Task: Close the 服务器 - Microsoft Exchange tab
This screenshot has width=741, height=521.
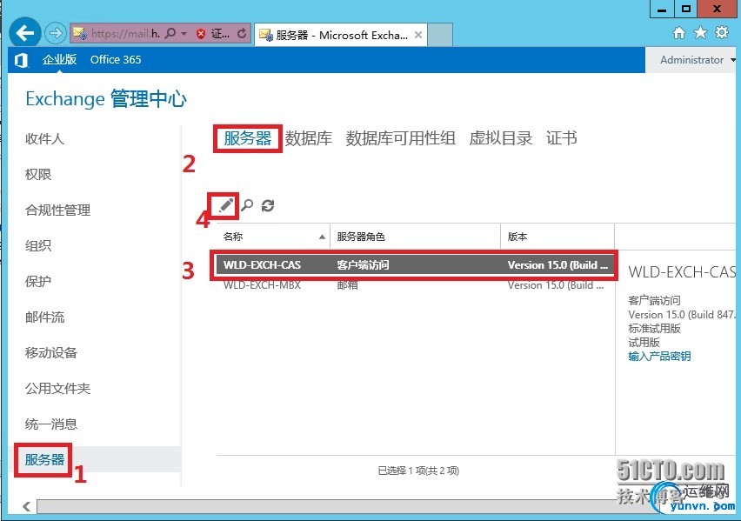Action: click(x=418, y=35)
